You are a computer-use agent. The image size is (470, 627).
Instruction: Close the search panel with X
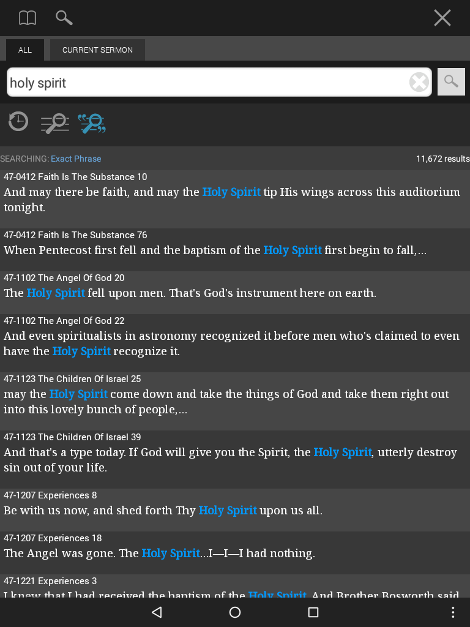coord(442,18)
